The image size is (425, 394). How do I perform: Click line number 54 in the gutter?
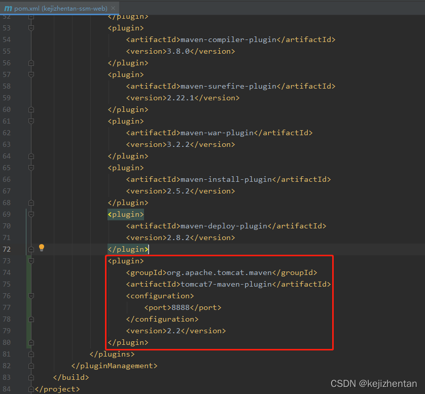pos(7,40)
